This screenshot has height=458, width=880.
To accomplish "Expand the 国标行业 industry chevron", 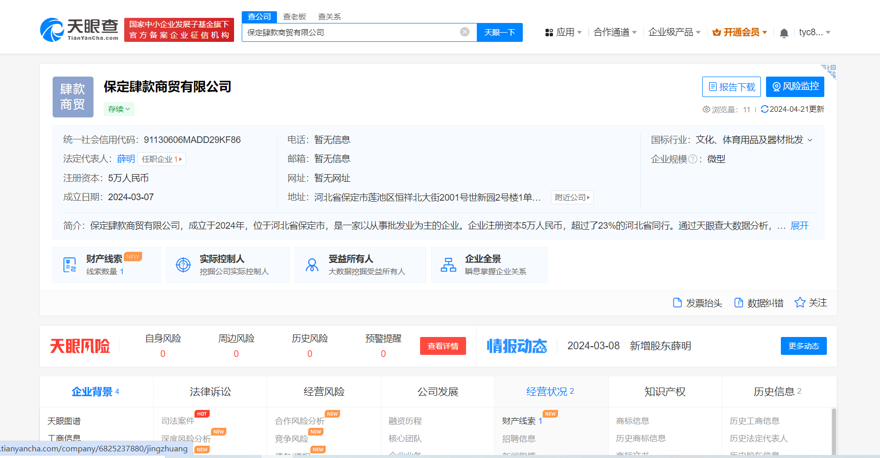I will [810, 140].
